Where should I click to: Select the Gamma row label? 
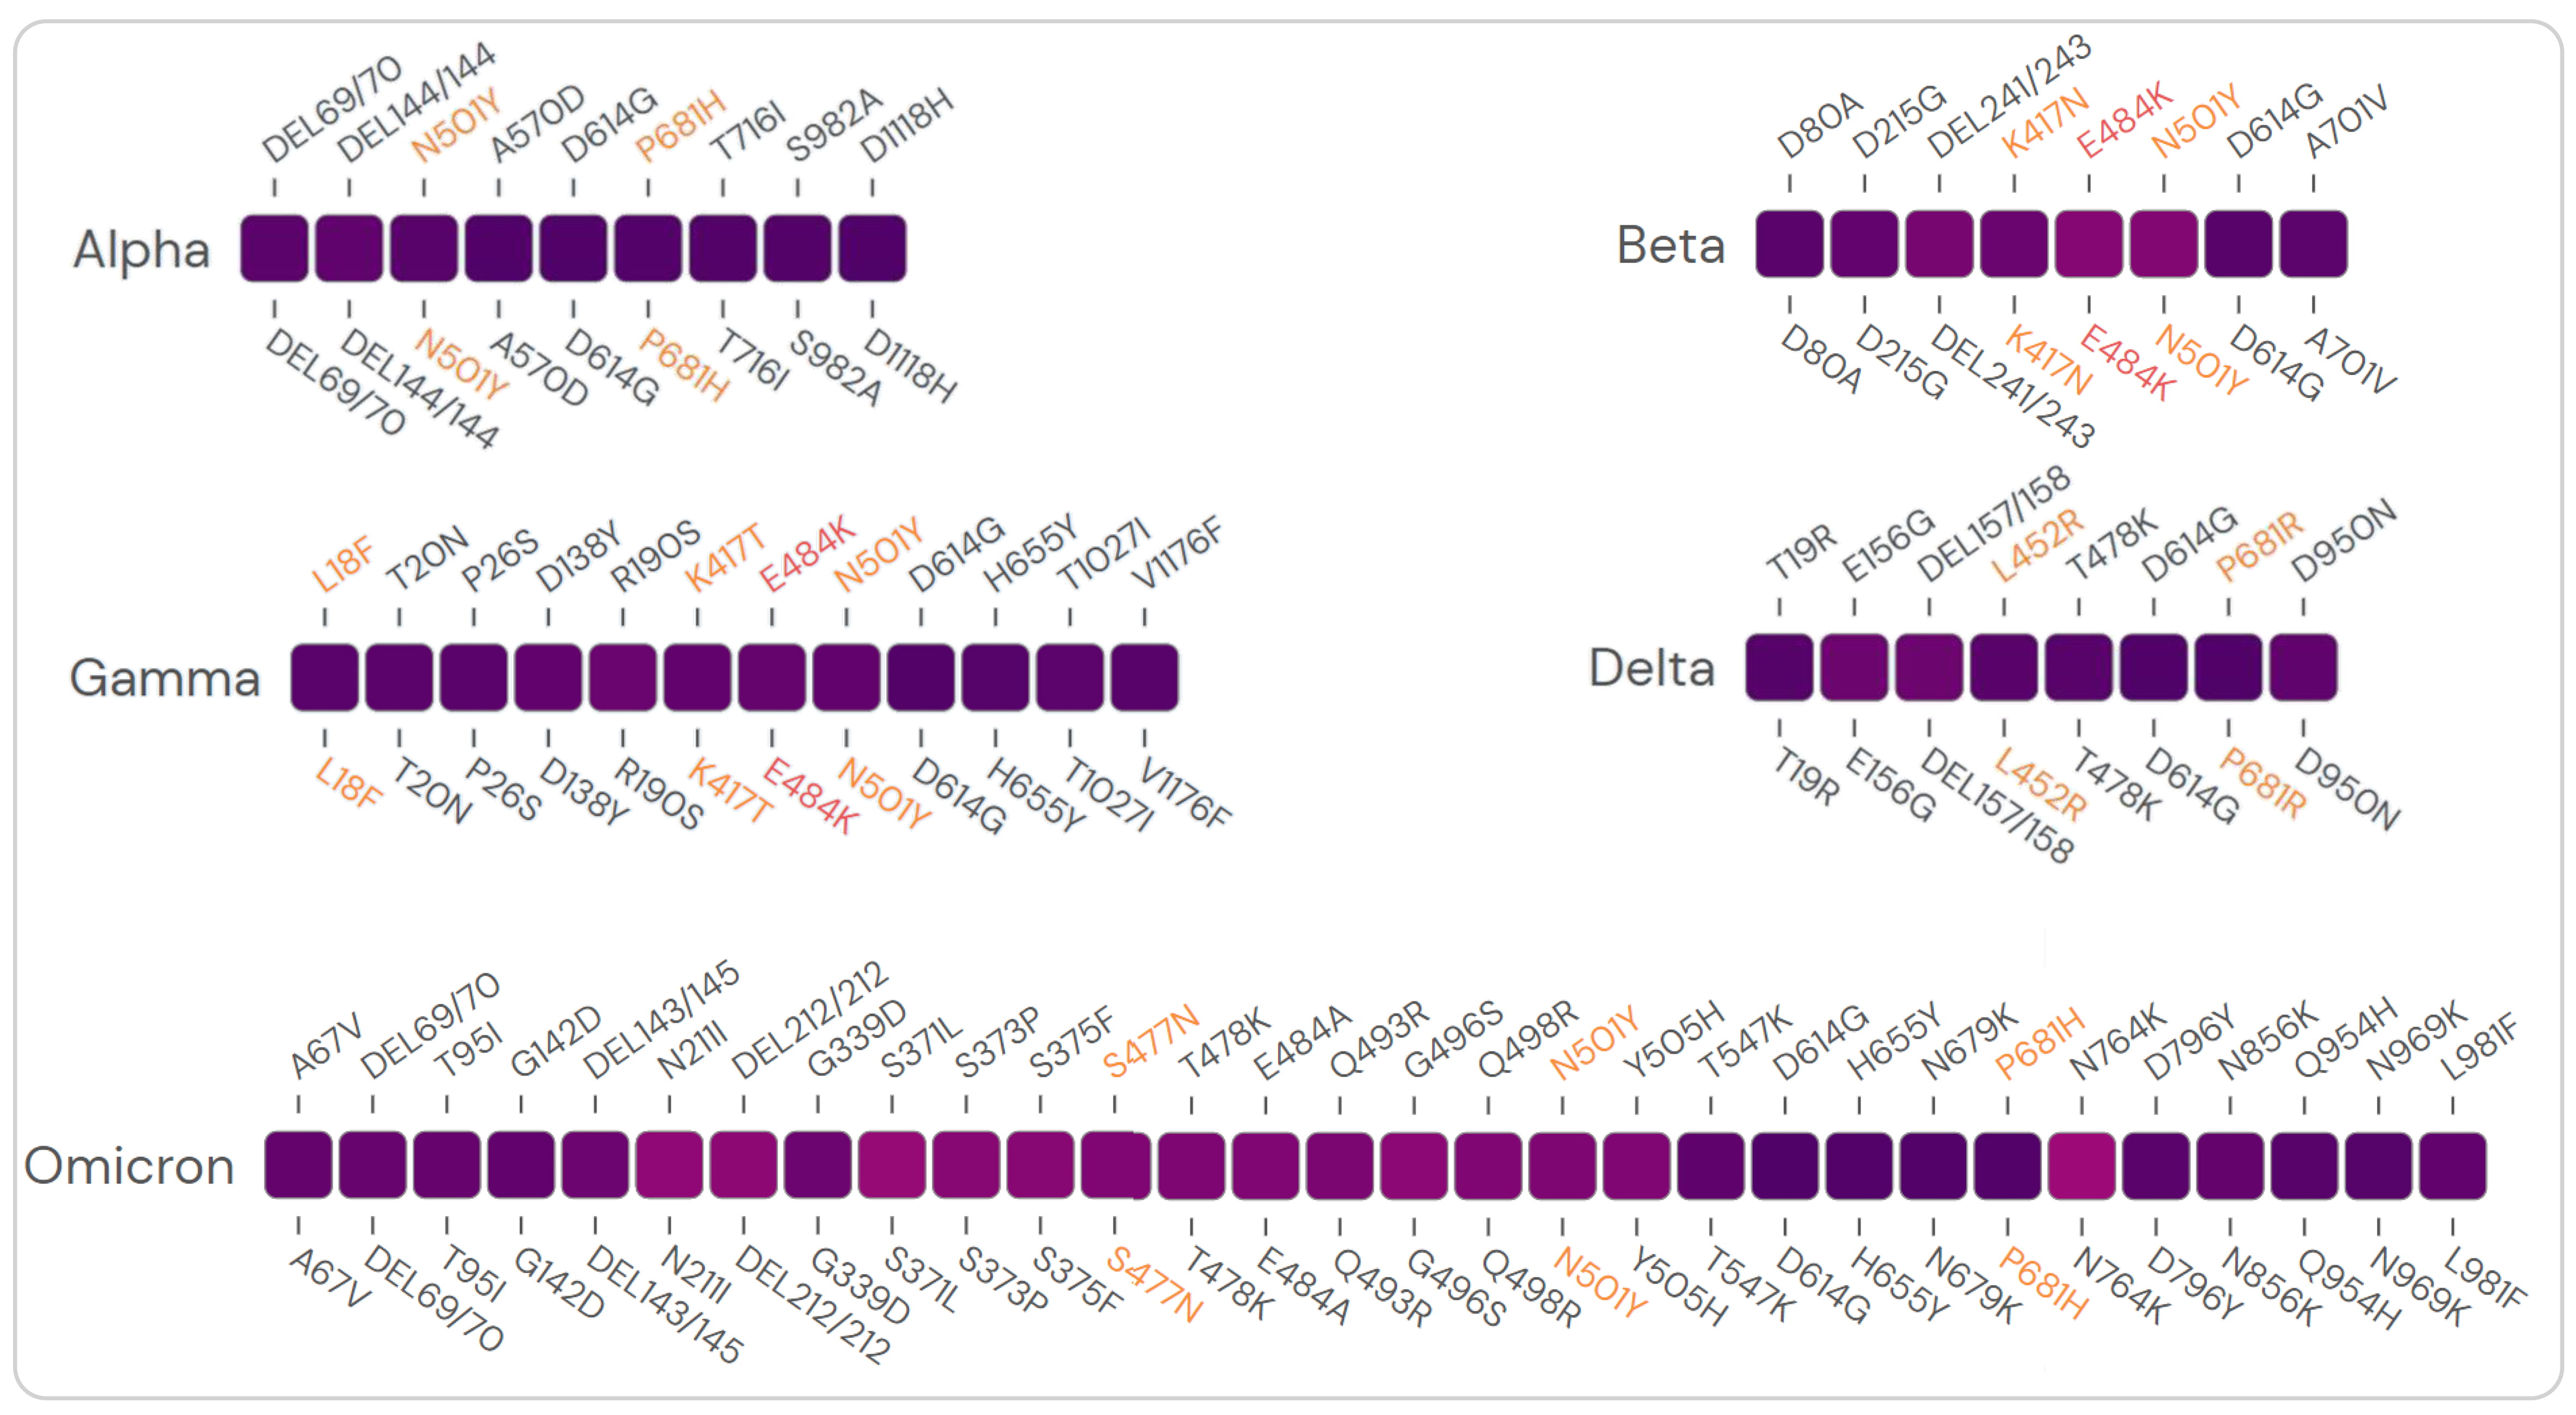[165, 678]
